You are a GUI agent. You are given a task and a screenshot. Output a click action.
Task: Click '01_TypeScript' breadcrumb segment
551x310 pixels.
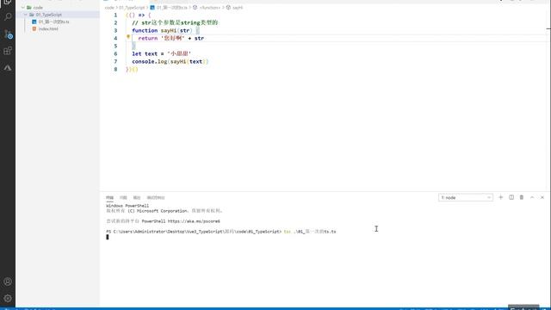pyautogui.click(x=132, y=8)
